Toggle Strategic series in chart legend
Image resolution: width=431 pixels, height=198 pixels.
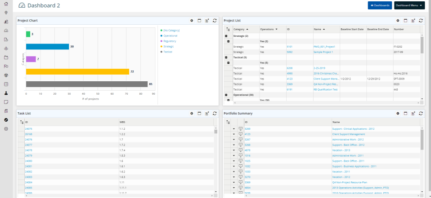[169, 46]
